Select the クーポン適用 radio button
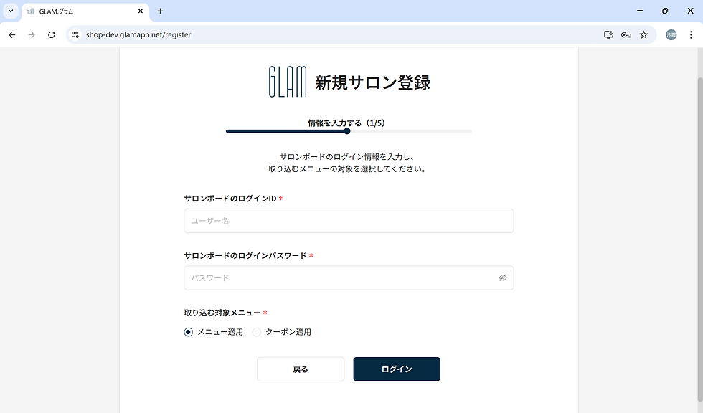 [x=256, y=332]
